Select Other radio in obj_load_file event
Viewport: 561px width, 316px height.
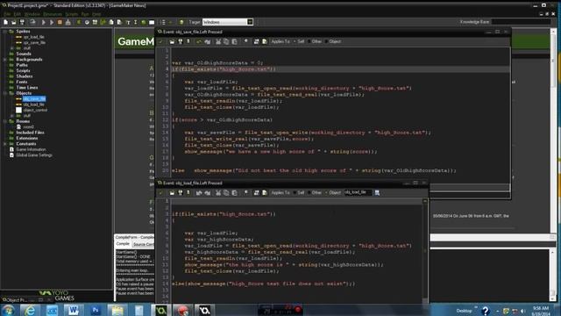(315, 193)
